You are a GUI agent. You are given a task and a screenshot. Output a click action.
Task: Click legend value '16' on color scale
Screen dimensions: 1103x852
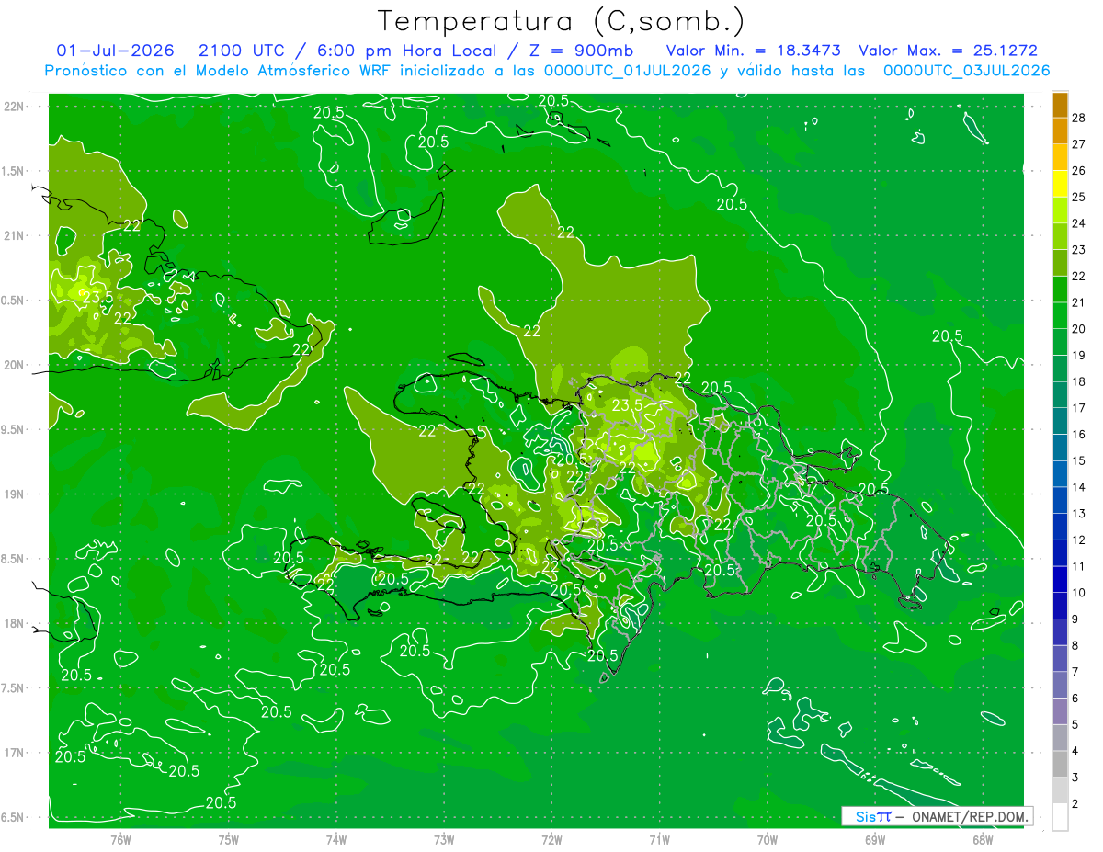[x=1079, y=434]
